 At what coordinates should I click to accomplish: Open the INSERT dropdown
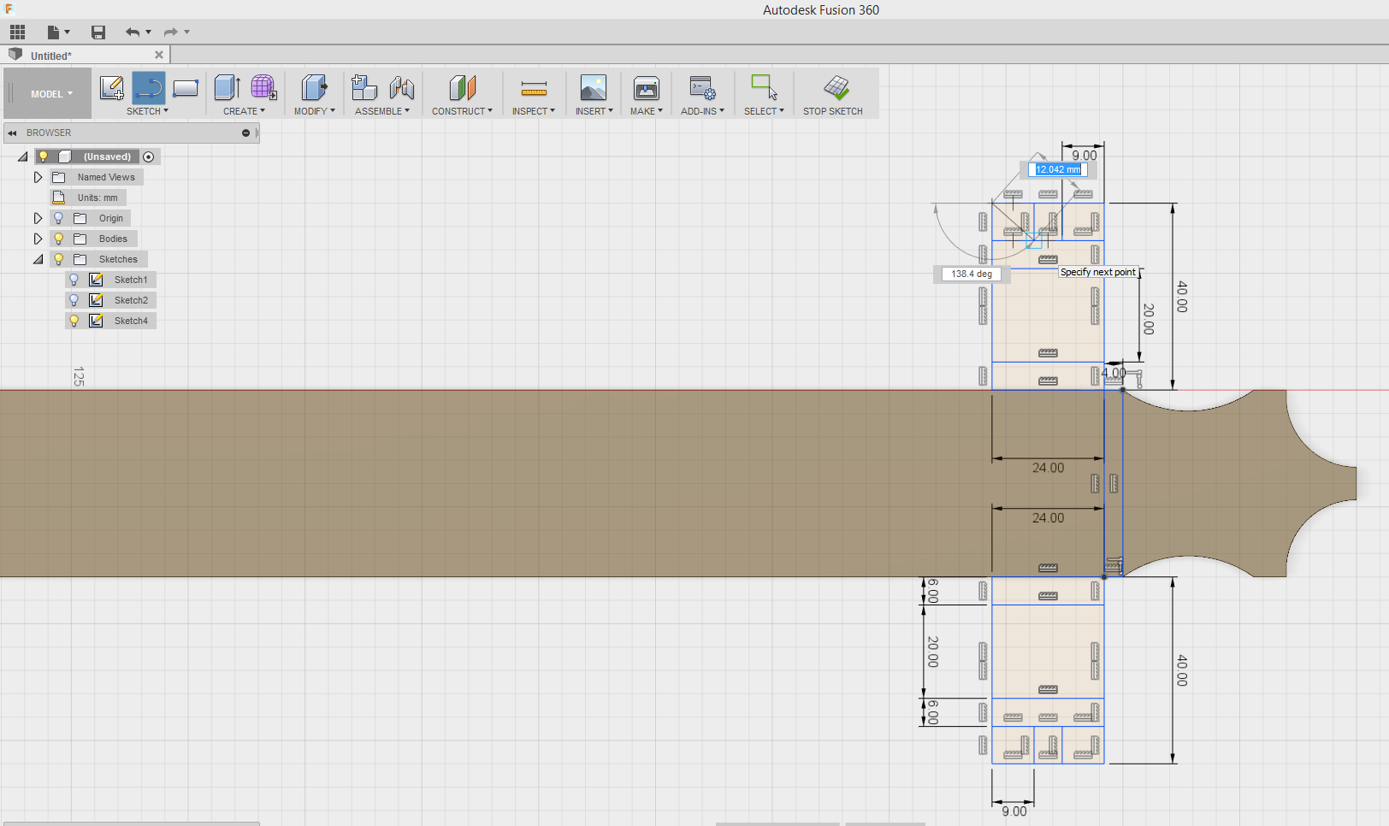click(x=594, y=111)
